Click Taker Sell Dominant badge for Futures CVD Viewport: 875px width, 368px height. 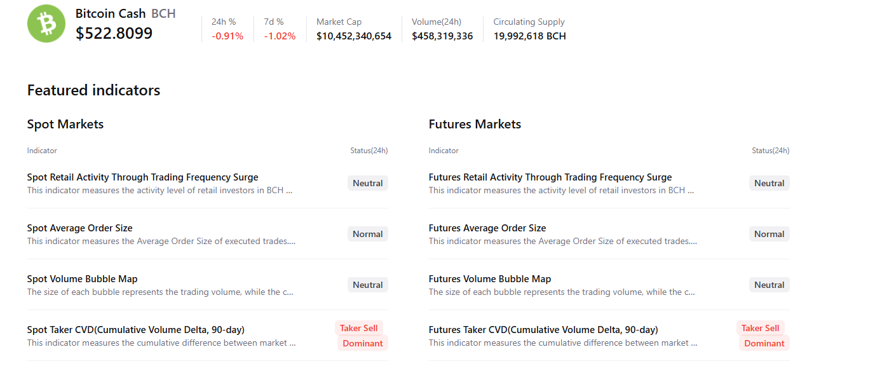(763, 336)
